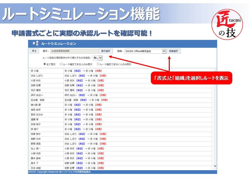Expand the 無し condition dropdown
Screen dimensions: 249x182
(x=98, y=58)
